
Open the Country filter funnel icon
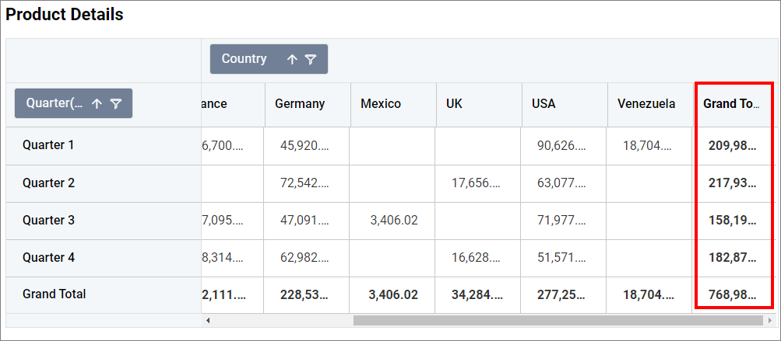click(311, 60)
